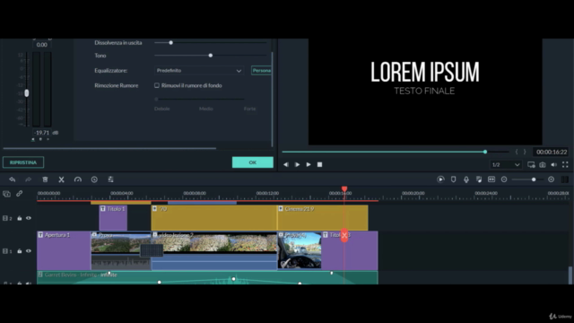The height and width of the screenshot is (323, 574).
Task: Render the timeline preview
Action: [x=440, y=179]
